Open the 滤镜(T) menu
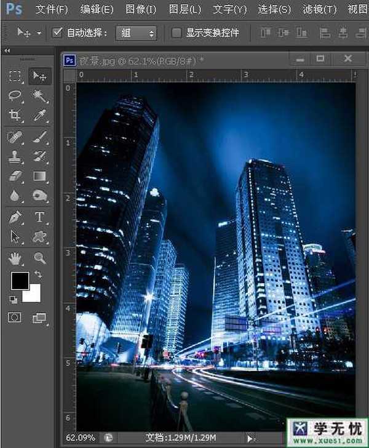The height and width of the screenshot is (448, 369). [320, 9]
